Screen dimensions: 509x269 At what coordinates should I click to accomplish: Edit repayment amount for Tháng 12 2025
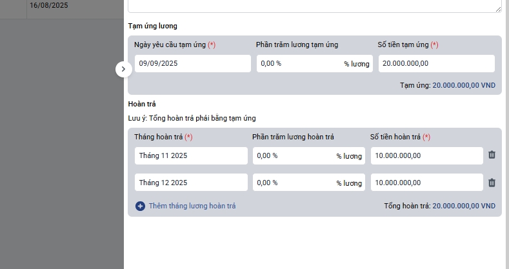tap(426, 183)
